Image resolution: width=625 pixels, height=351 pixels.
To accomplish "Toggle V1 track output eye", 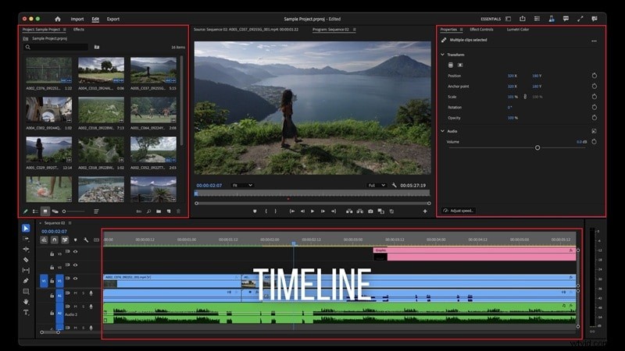I will (x=75, y=278).
